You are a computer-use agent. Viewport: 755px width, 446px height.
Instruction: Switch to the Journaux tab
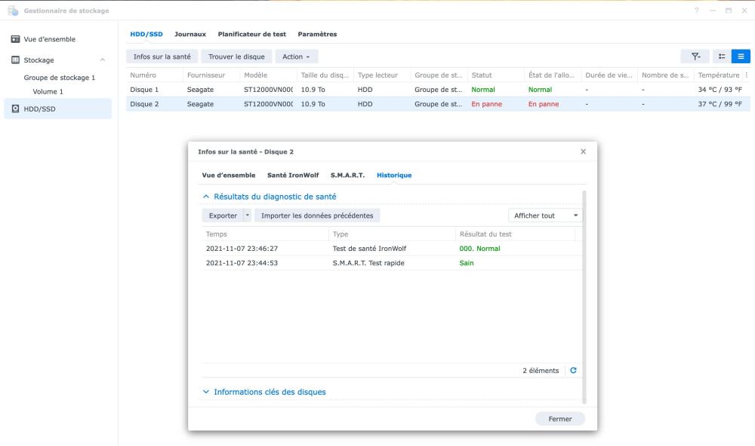pyautogui.click(x=190, y=34)
